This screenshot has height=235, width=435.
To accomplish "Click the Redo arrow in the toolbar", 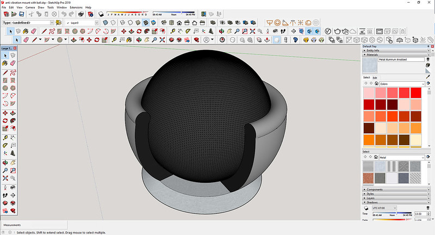I will tap(71, 14).
